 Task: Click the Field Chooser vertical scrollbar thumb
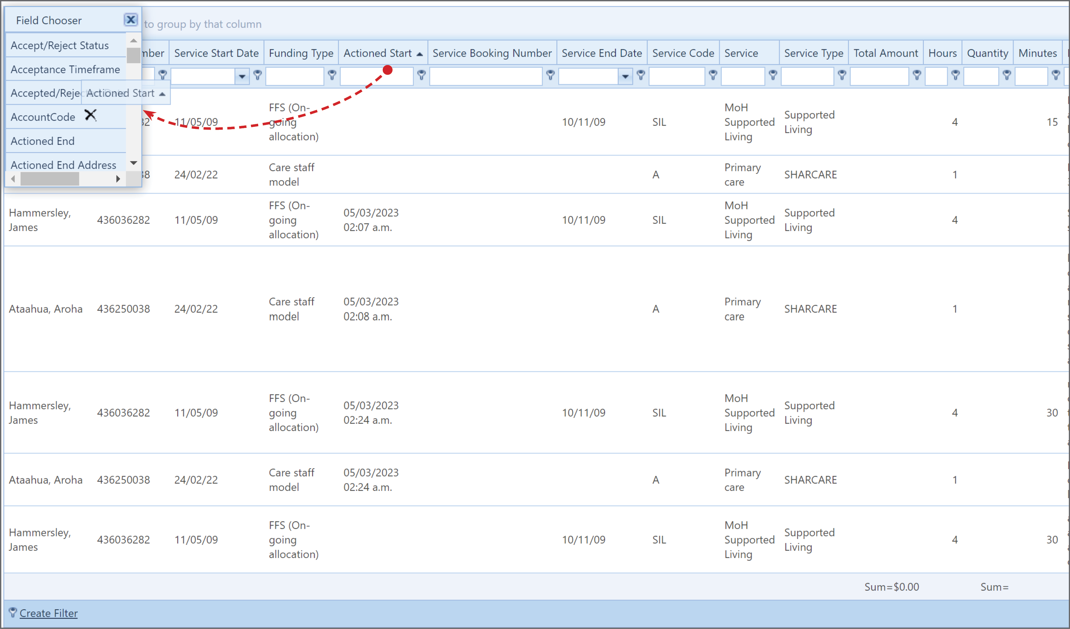[133, 55]
